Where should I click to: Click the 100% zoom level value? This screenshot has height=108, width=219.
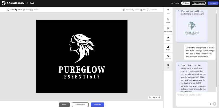(x=155, y=97)
